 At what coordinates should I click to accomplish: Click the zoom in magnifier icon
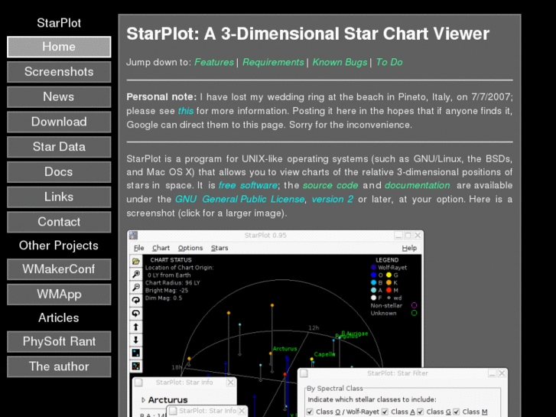136,274
